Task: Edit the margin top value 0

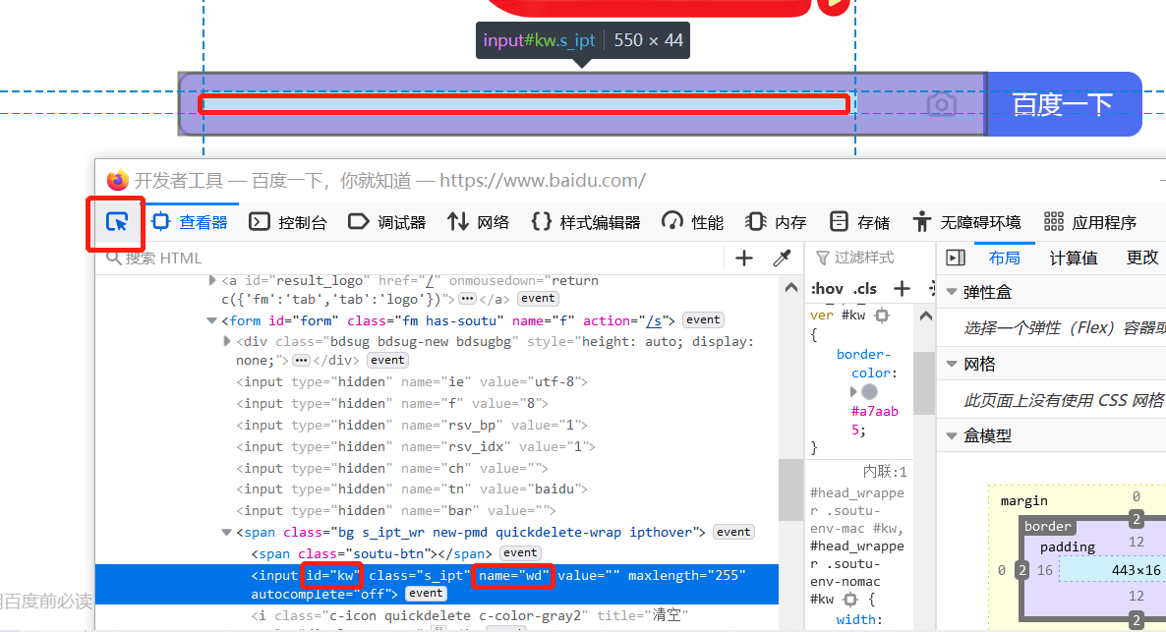Action: [1136, 496]
